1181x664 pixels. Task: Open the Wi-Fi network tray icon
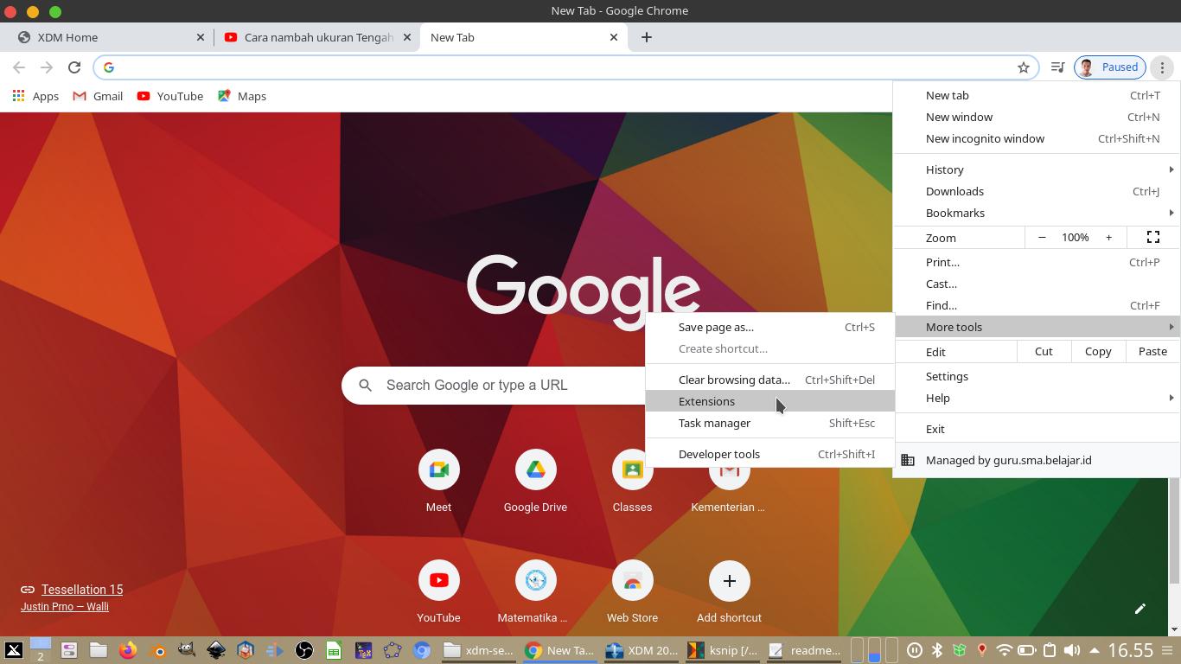(1004, 650)
